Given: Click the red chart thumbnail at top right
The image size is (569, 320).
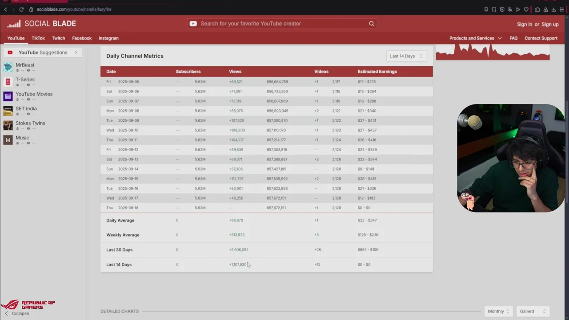Looking at the screenshot, I should [x=493, y=52].
